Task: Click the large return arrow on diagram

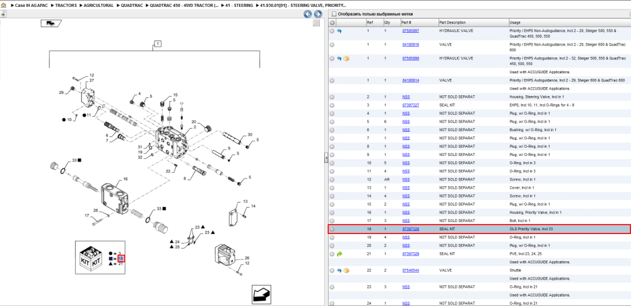Action: tap(262, 294)
